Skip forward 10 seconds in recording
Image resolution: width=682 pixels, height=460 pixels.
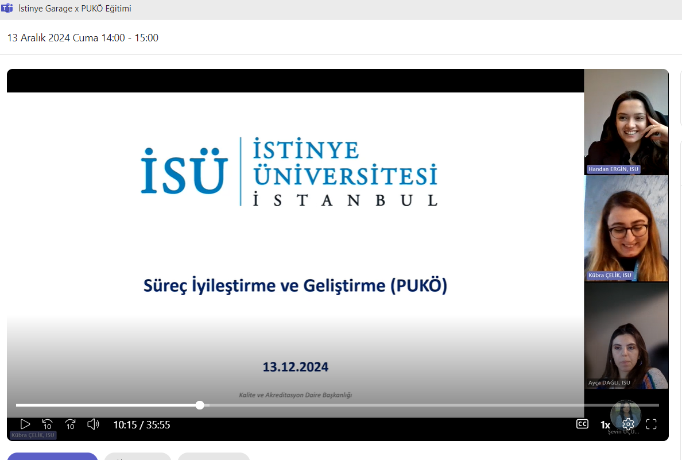(x=70, y=424)
